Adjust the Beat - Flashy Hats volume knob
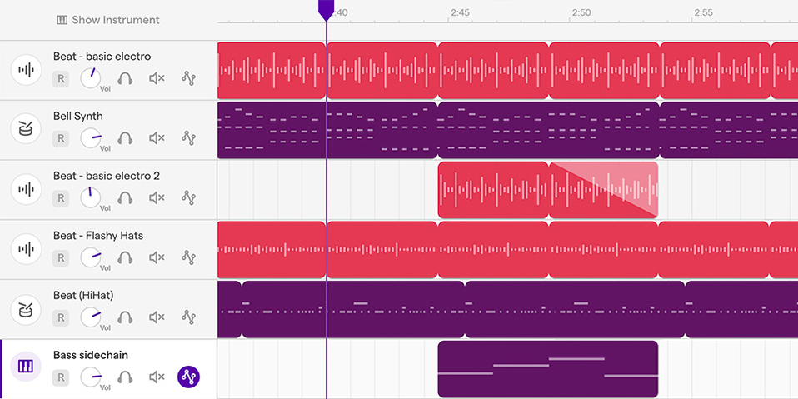The height and width of the screenshot is (399, 798). 90,257
